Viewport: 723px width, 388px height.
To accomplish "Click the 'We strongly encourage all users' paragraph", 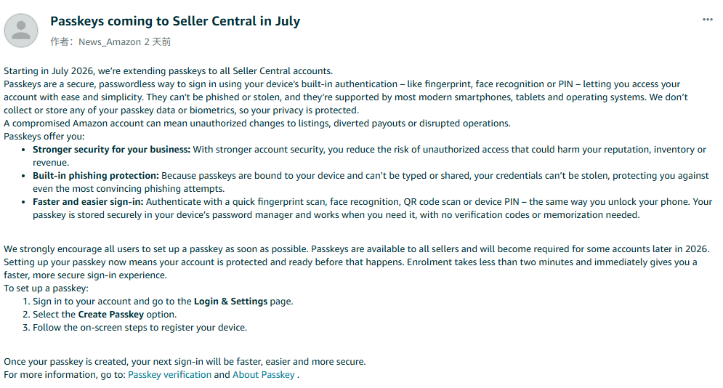I will coord(357,262).
